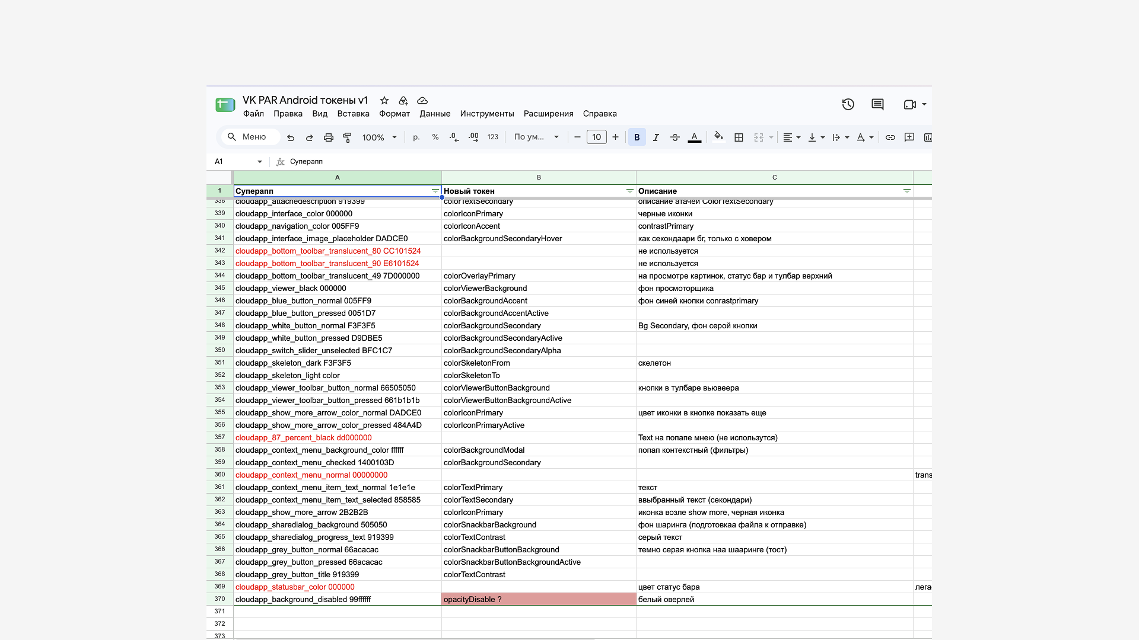The width and height of the screenshot is (1139, 640).
Task: Open the Справка menu
Action: point(600,114)
